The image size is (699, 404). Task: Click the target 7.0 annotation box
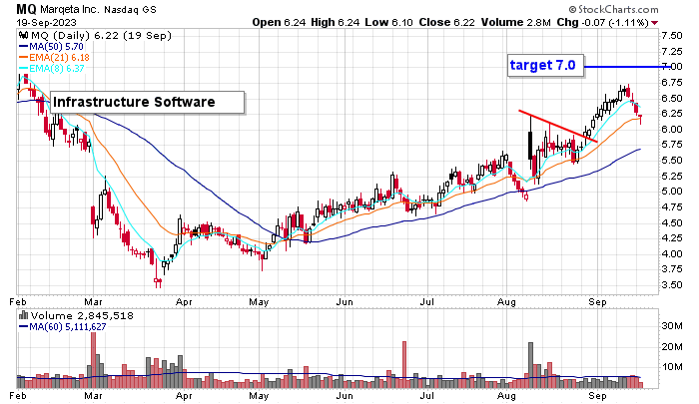(545, 66)
